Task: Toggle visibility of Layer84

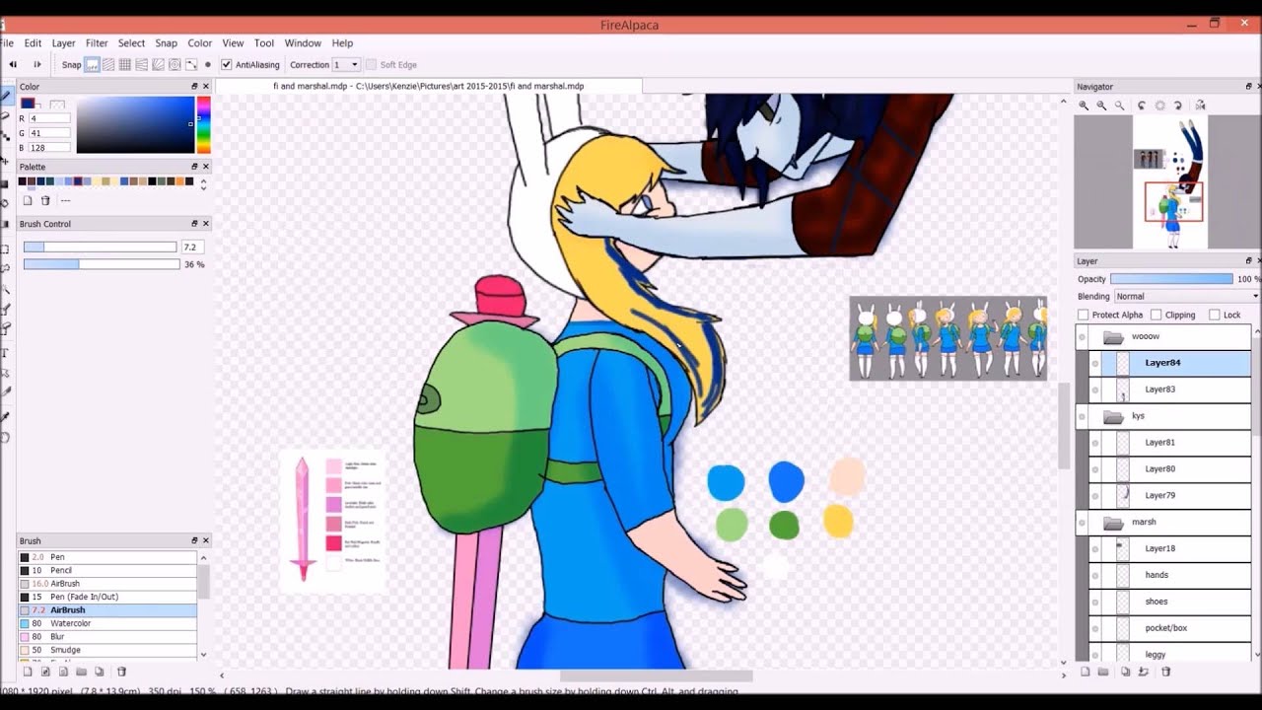Action: pyautogui.click(x=1094, y=363)
